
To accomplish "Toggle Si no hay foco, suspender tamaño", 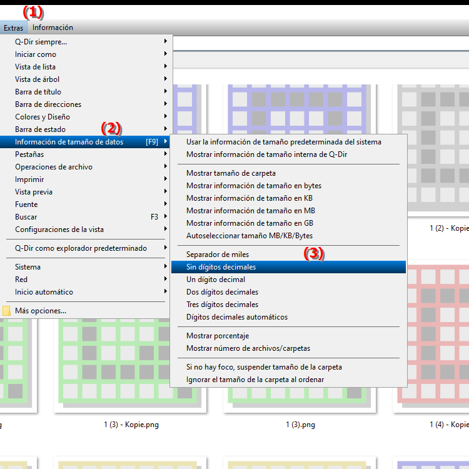I will (288, 367).
